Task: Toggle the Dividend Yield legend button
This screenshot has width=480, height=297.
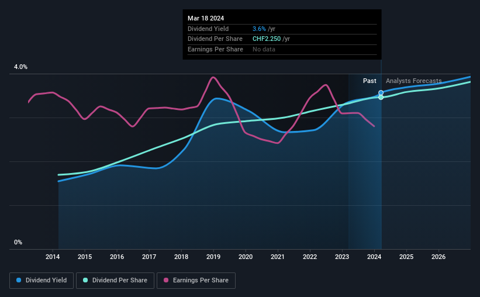Action: tap(42, 281)
